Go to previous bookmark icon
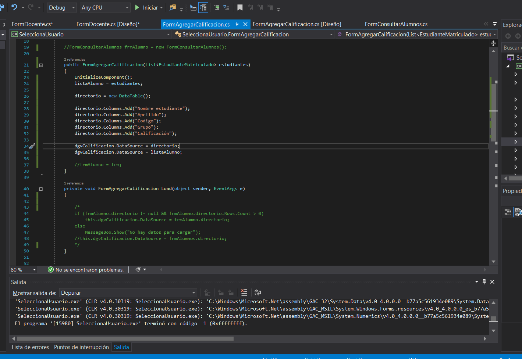Screen dimensions: 522x359 pos(251,8)
